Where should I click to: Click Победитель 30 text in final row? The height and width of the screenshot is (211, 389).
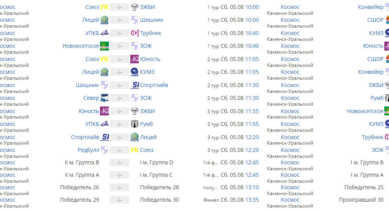point(159,200)
